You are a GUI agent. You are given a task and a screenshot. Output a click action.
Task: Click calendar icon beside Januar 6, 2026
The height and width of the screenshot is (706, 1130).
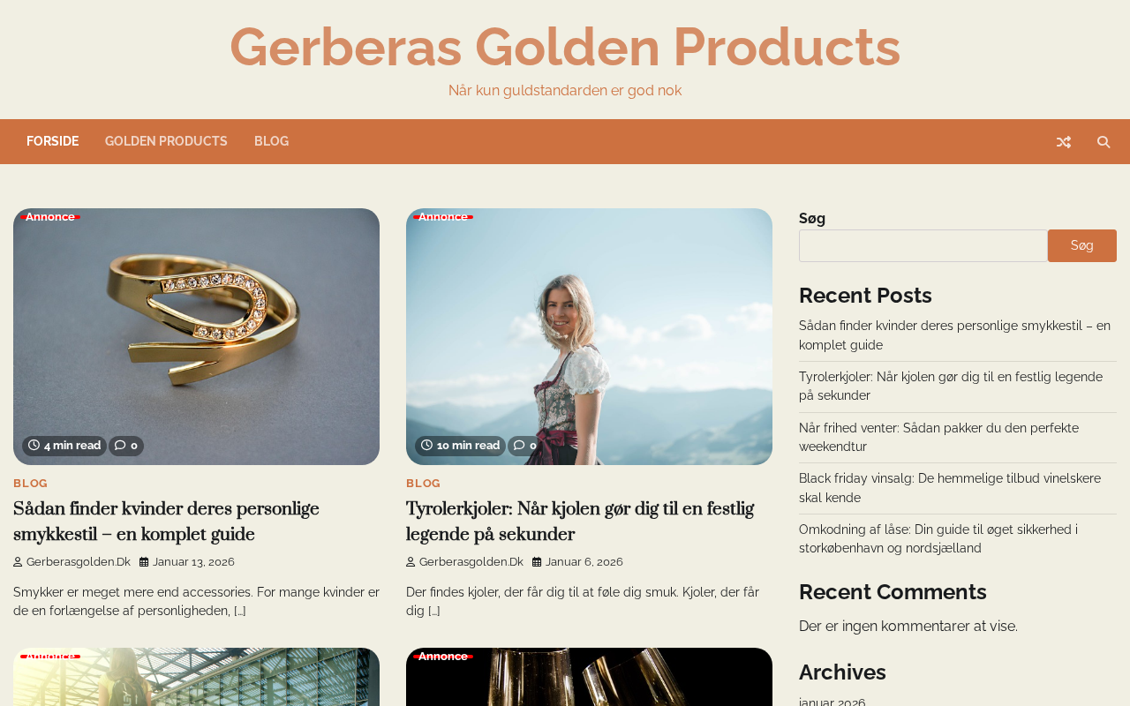(x=537, y=562)
